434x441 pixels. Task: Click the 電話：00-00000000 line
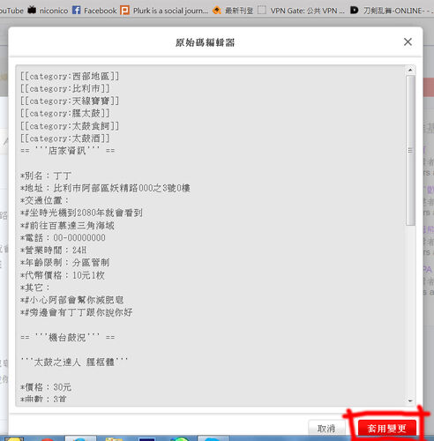point(63,237)
